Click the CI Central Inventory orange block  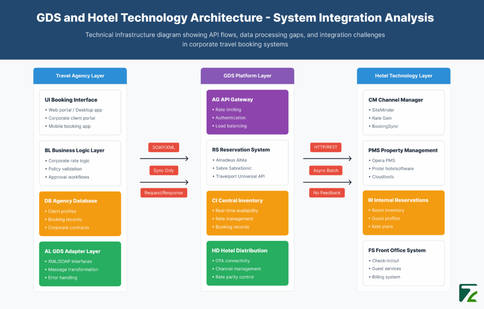click(247, 213)
